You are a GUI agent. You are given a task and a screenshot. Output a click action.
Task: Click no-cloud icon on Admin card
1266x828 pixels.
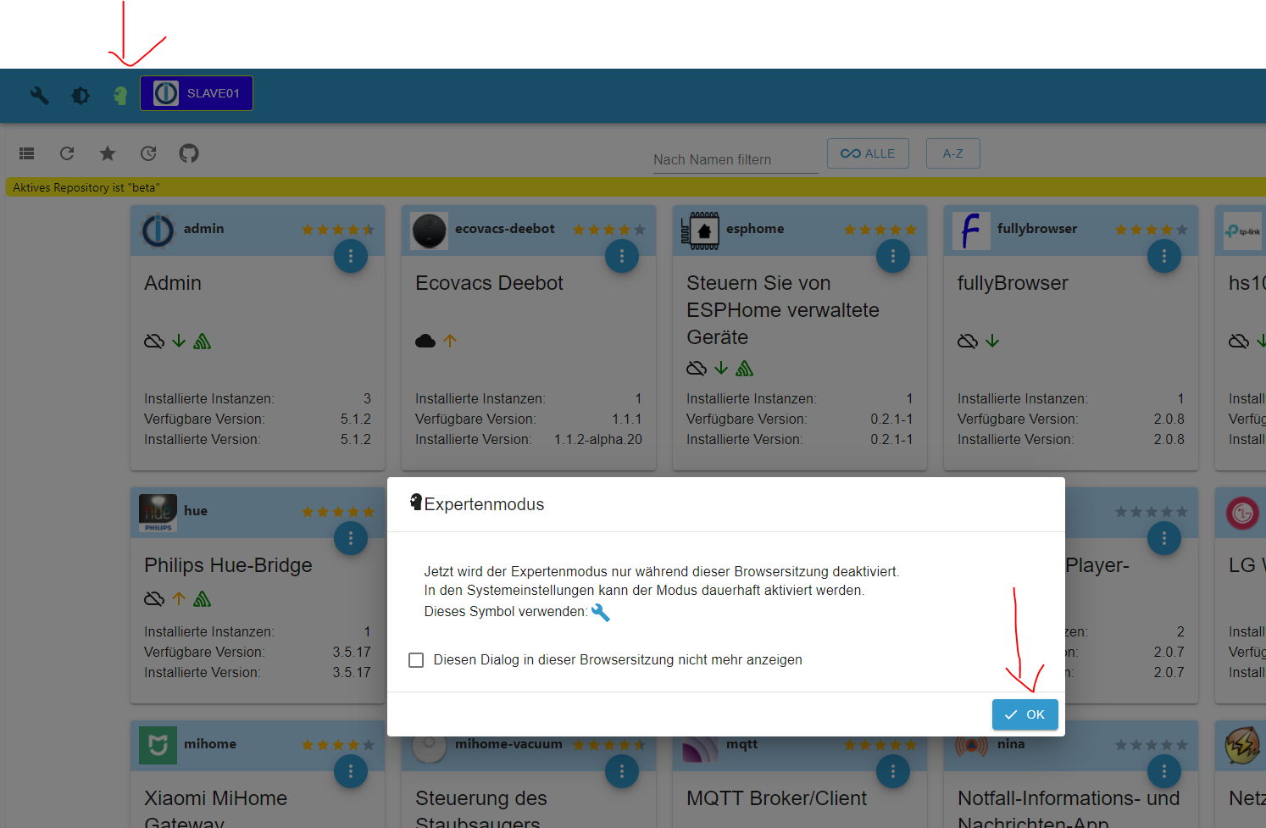(x=154, y=341)
